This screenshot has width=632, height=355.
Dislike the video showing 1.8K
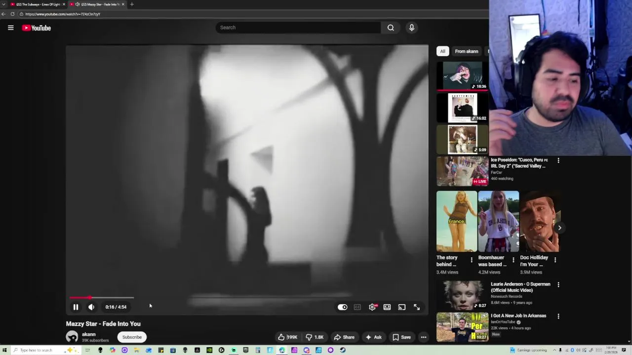(x=314, y=337)
